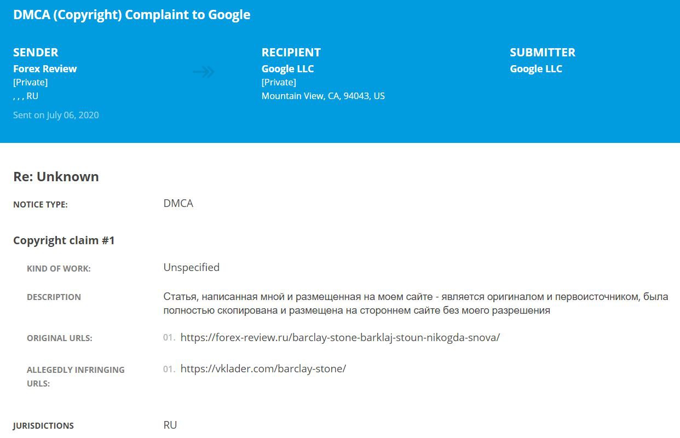Open the Forex Review sender link
This screenshot has height=438, width=680.
tap(45, 68)
